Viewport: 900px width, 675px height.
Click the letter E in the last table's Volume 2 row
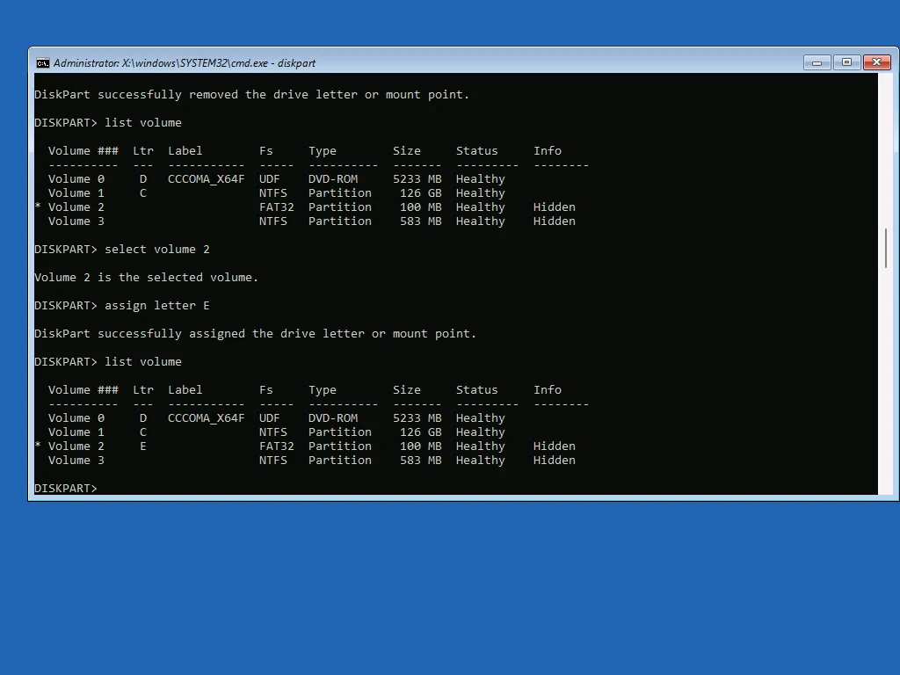point(143,446)
